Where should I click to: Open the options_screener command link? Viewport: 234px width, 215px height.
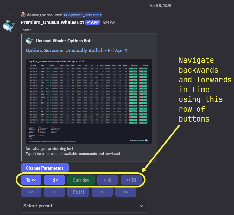click(x=83, y=15)
